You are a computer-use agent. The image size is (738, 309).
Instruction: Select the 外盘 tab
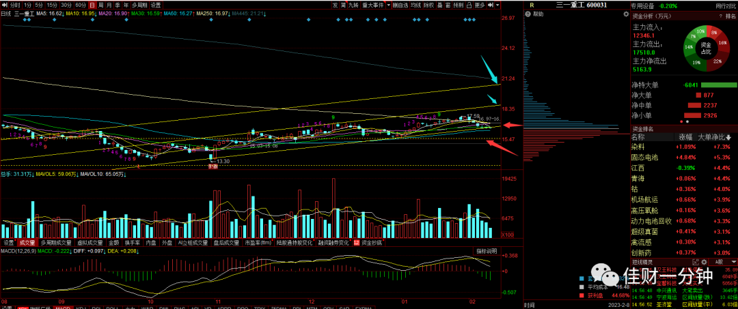point(167,244)
